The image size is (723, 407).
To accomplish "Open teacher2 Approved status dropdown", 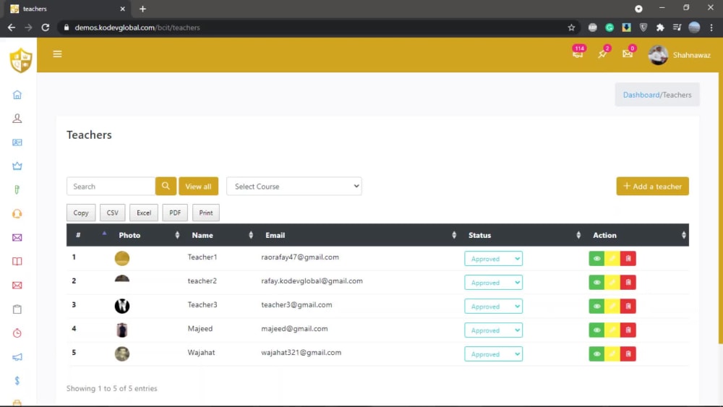I will click(493, 283).
